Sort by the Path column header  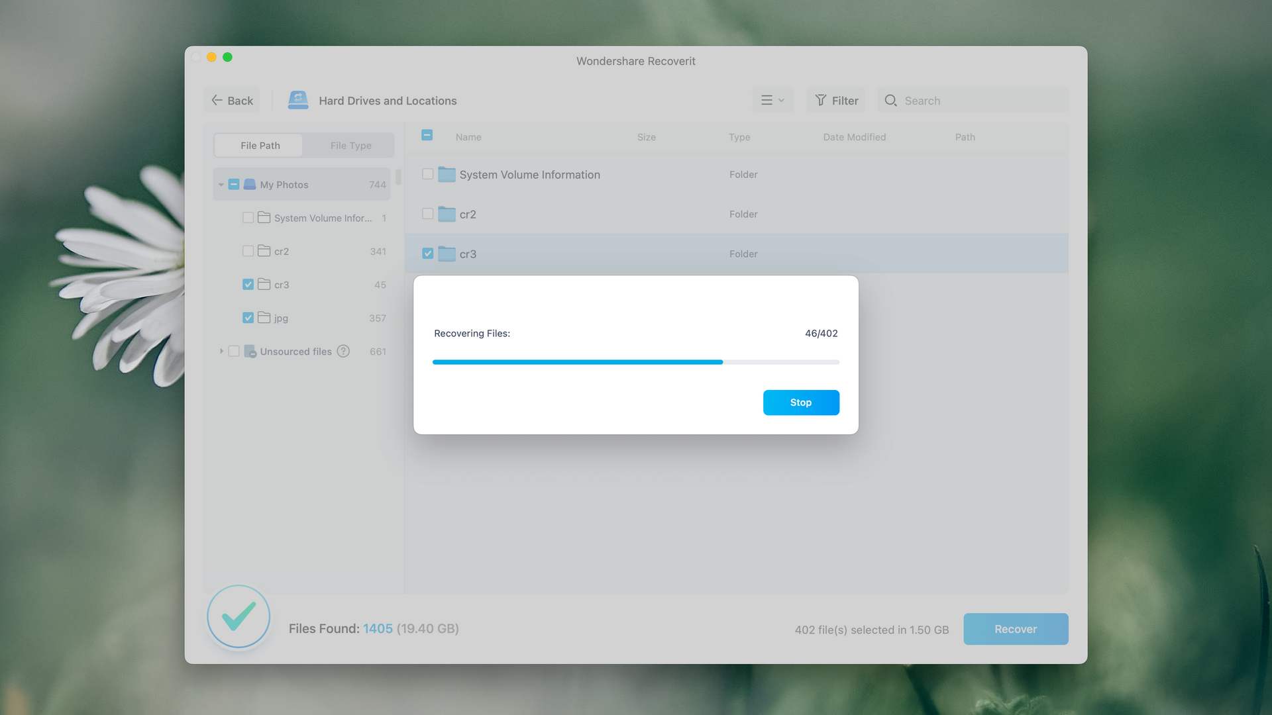pos(965,137)
